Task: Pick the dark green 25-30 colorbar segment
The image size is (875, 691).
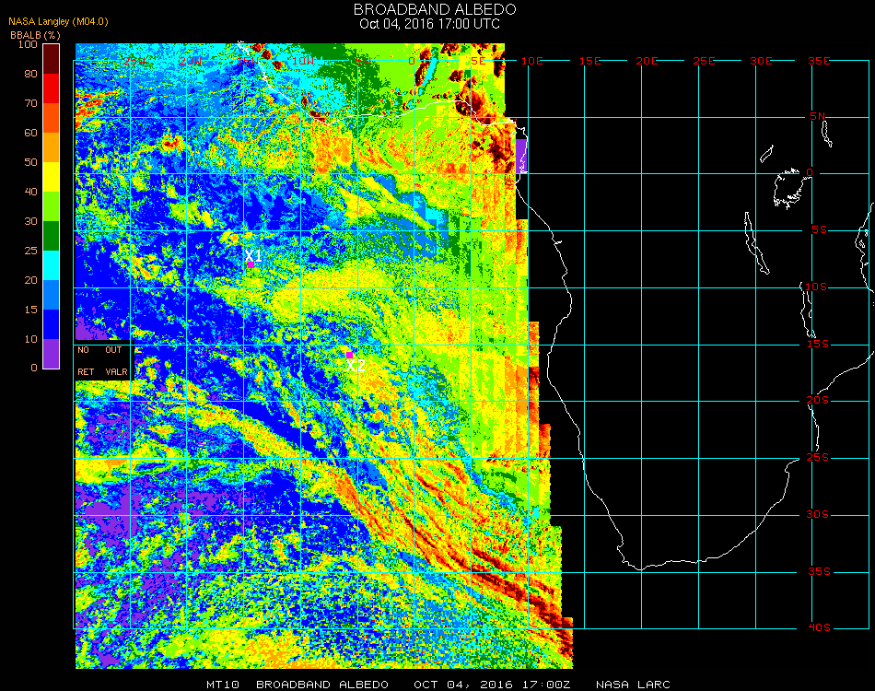Action: click(x=52, y=236)
